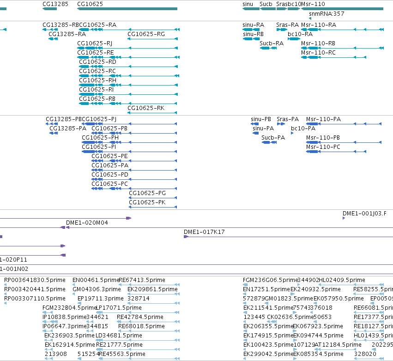Select transcript CG10625-RI label
Screen dimensions: 393x361
point(96,90)
